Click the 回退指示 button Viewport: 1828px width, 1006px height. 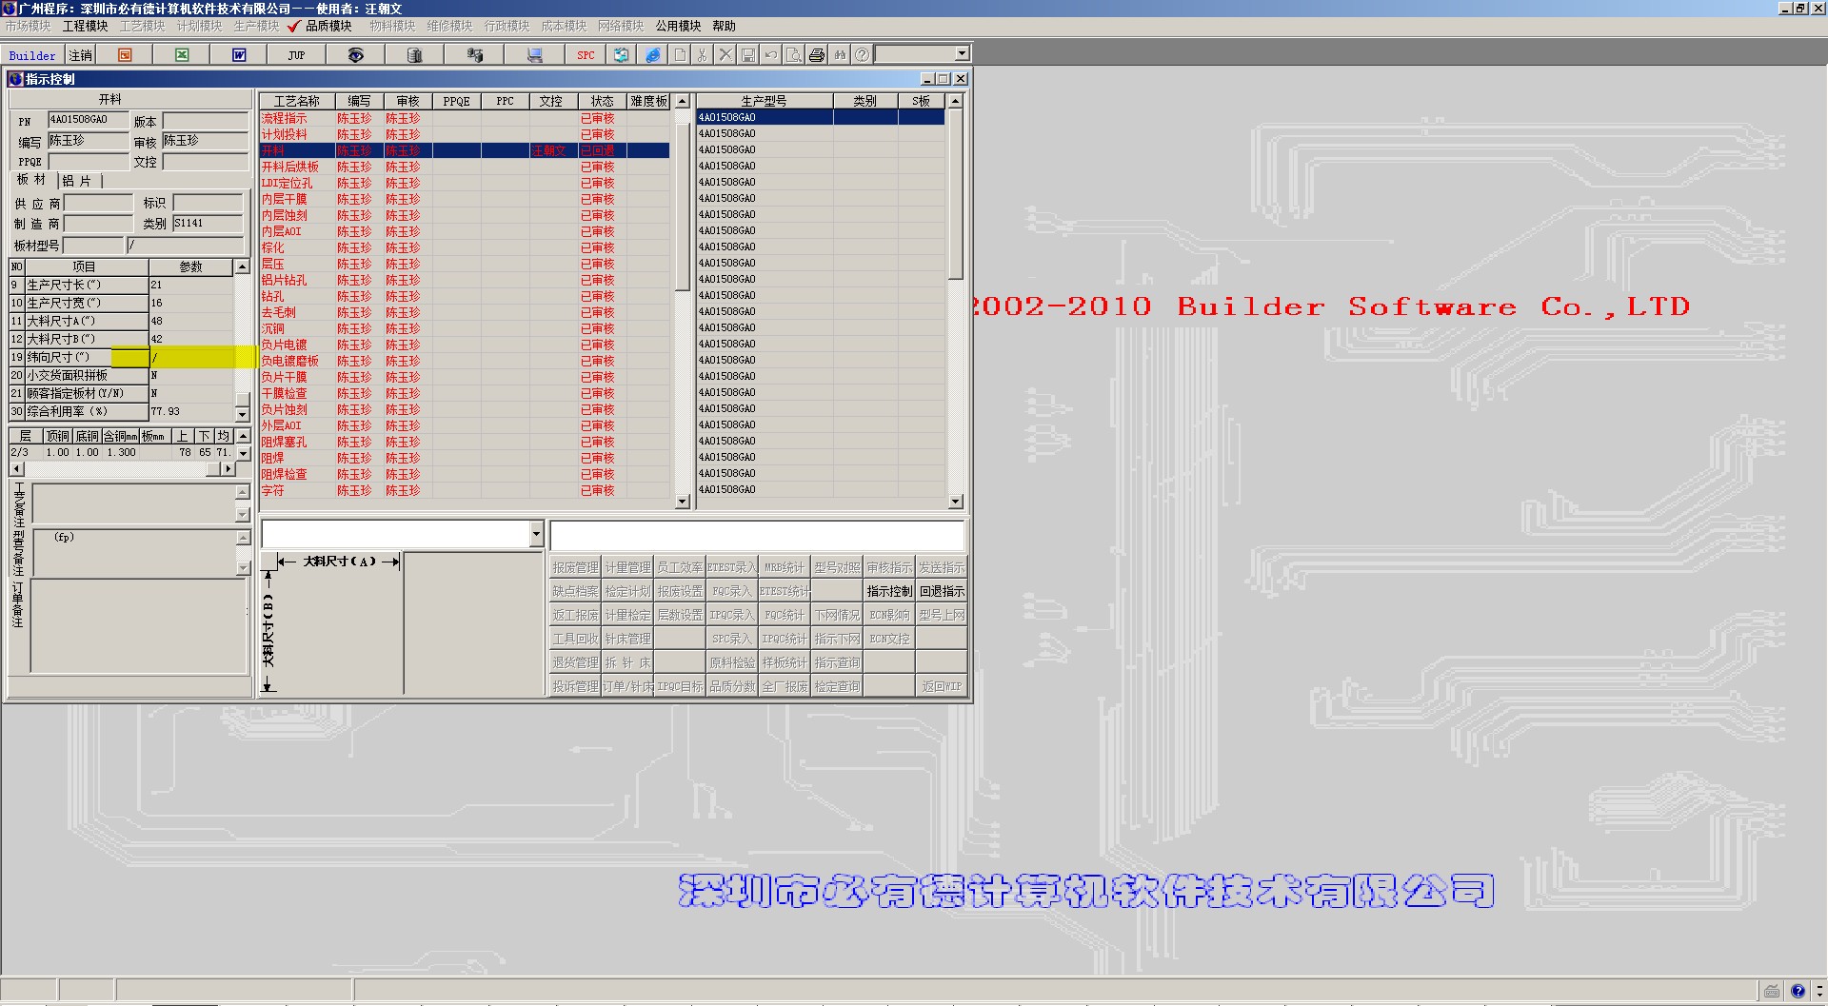coord(941,591)
